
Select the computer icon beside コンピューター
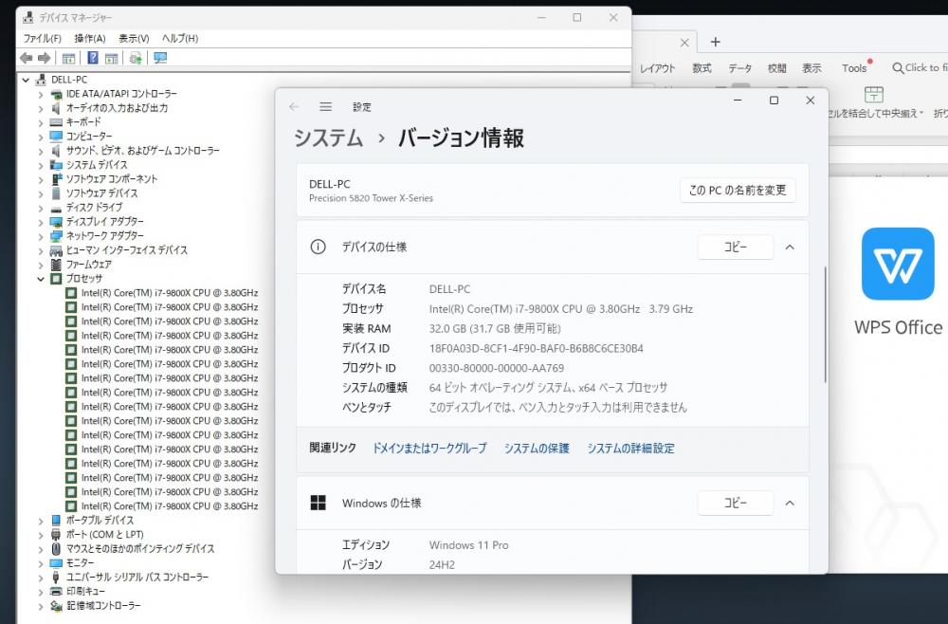[x=56, y=136]
